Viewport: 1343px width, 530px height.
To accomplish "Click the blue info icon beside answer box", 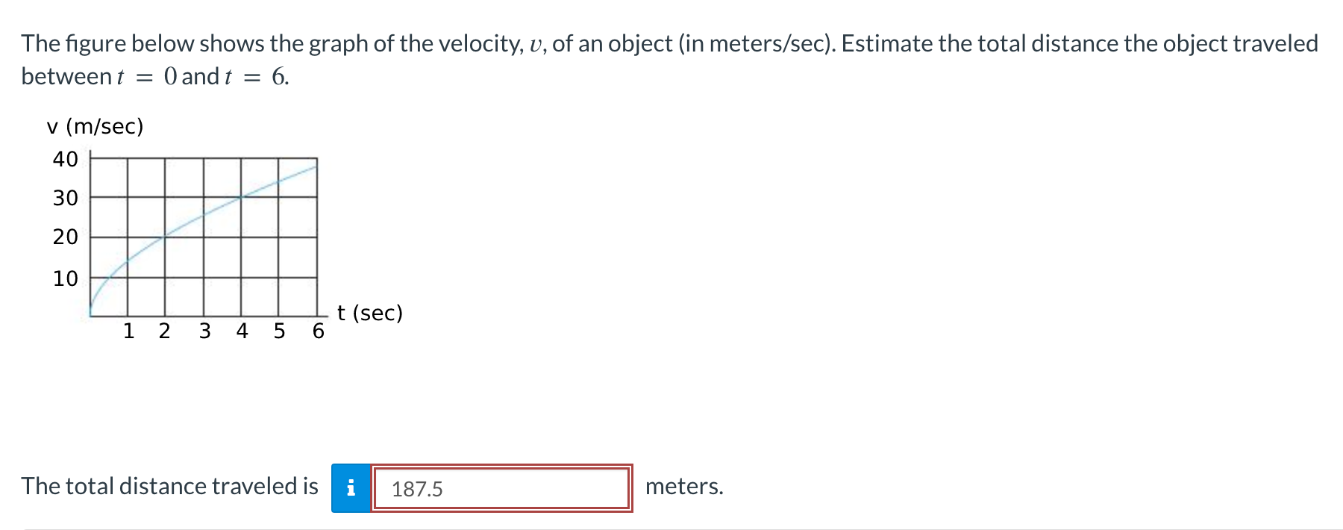I will (x=351, y=488).
